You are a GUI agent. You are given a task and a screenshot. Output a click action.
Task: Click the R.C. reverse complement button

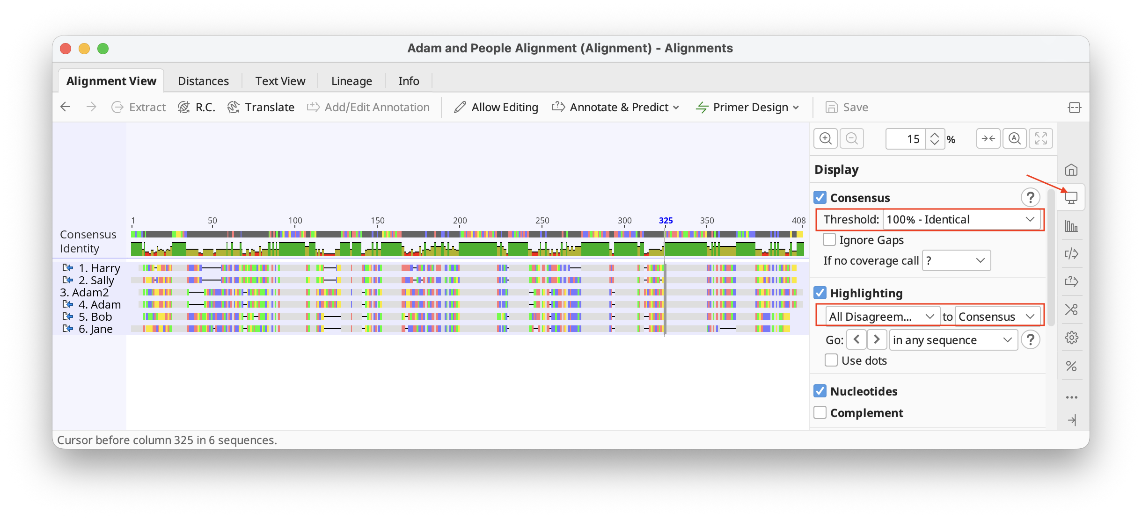[197, 108]
